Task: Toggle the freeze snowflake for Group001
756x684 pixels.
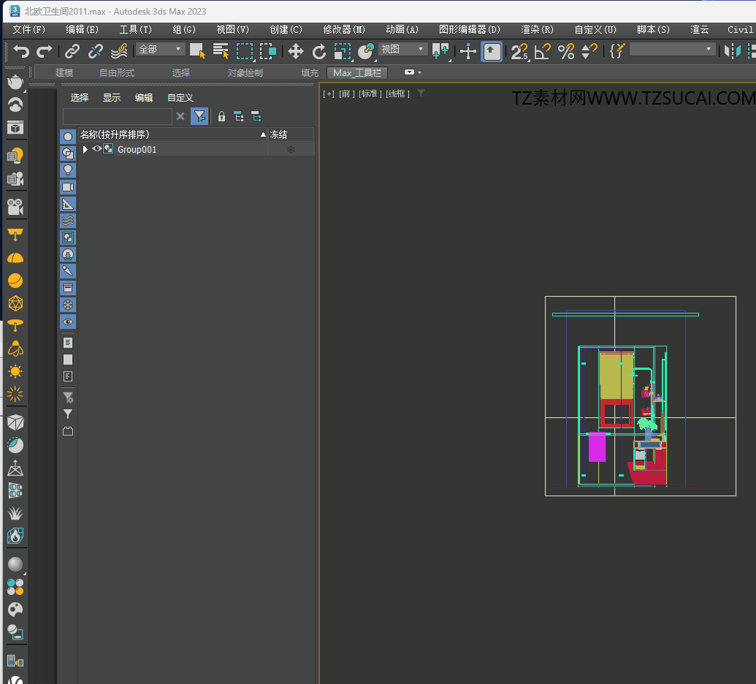Action: pos(291,150)
